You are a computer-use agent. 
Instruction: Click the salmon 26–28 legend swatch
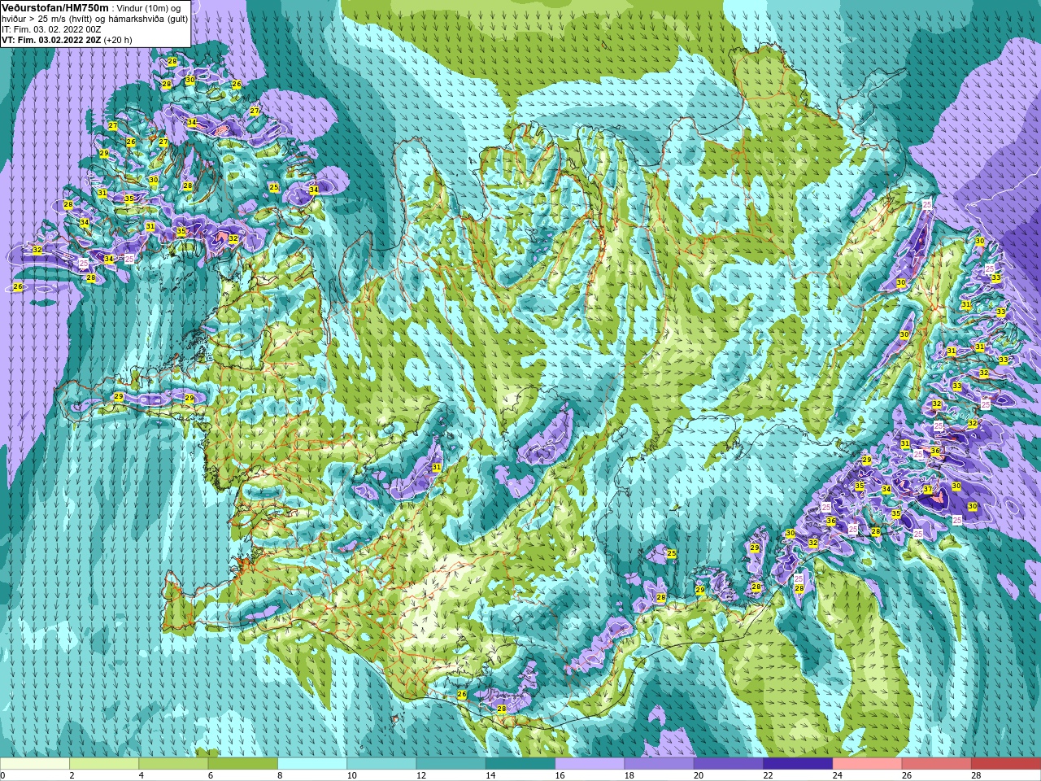click(x=936, y=764)
